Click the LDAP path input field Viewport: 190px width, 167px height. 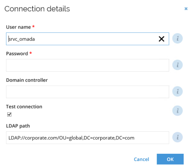tap(87, 138)
